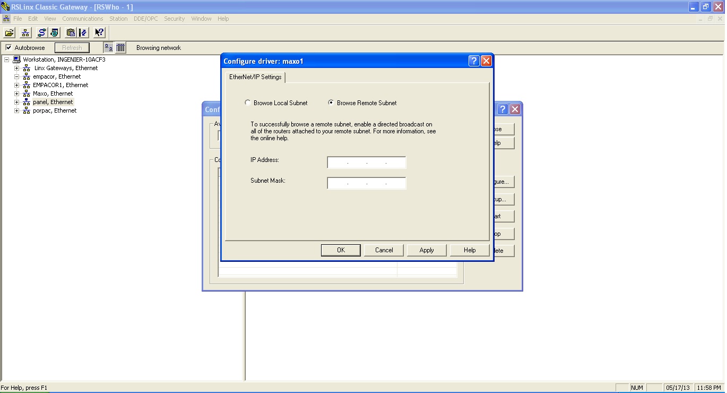
Task: Expand the porpac, Ethernet node
Action: pos(17,110)
